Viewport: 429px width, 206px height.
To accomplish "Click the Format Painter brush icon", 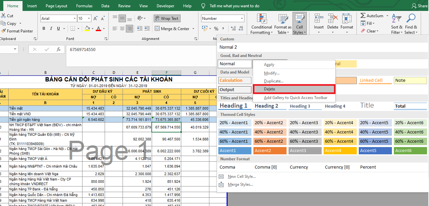I will coord(4,31).
